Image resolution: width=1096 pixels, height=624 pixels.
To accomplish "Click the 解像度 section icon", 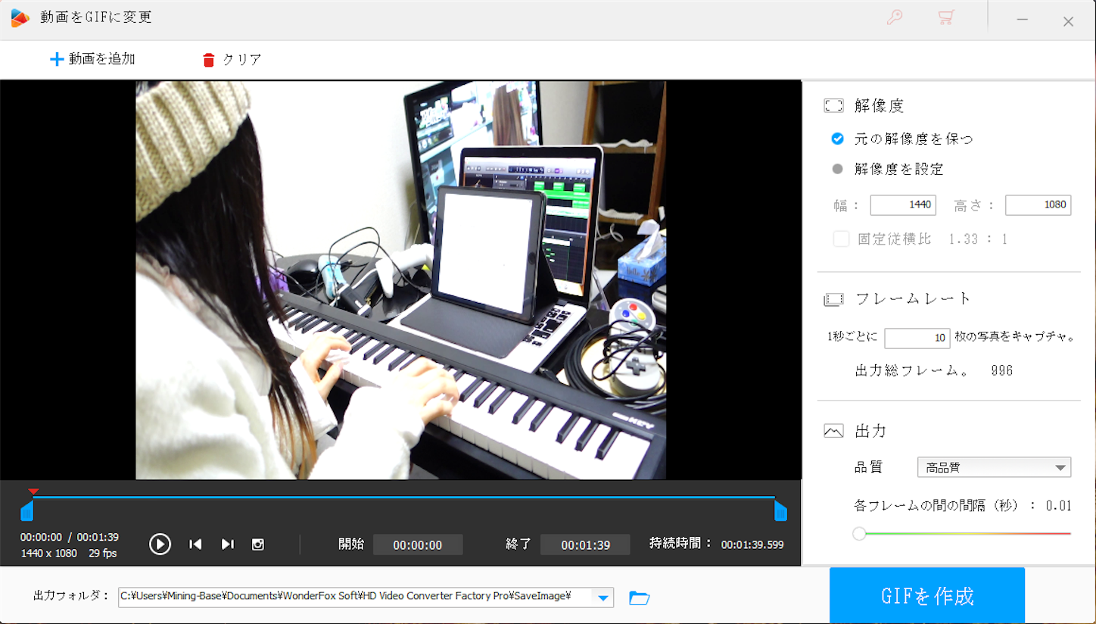I will [x=833, y=105].
